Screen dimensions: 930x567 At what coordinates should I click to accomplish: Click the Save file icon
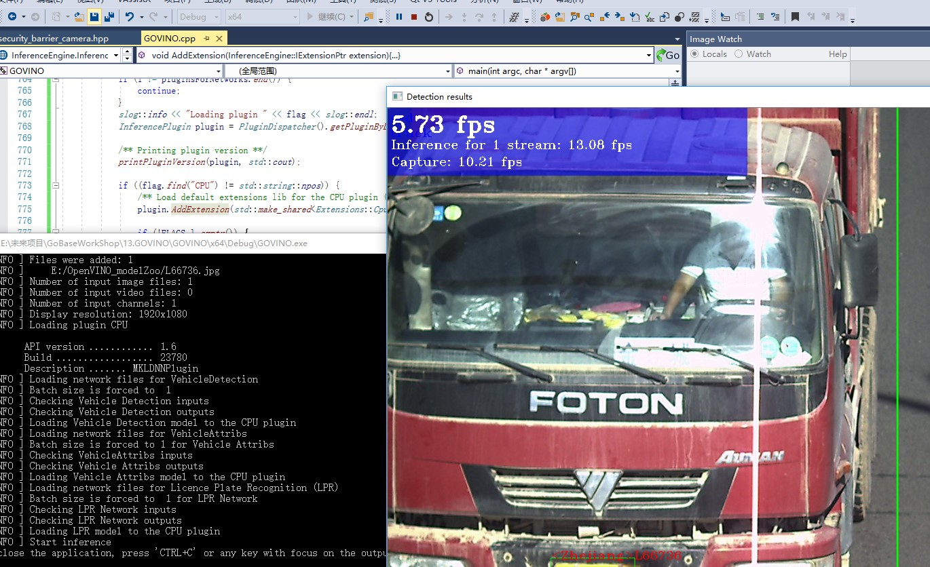(x=94, y=16)
